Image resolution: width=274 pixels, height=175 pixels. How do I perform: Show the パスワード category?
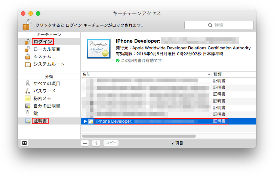pyautogui.click(x=44, y=91)
